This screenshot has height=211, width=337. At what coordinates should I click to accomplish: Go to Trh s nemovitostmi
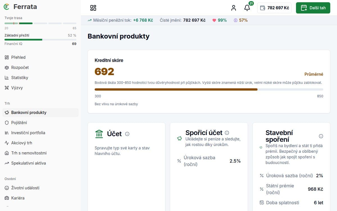pyautogui.click(x=40, y=153)
